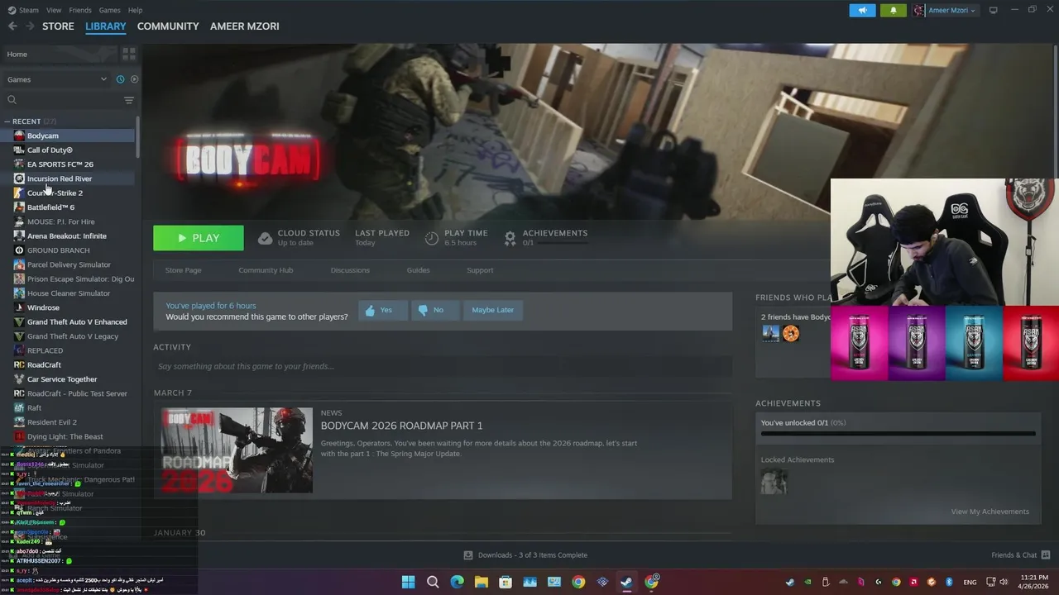This screenshot has width=1059, height=595.
Task: Select MOUSE: P.I. For Hire
Action: (68, 221)
